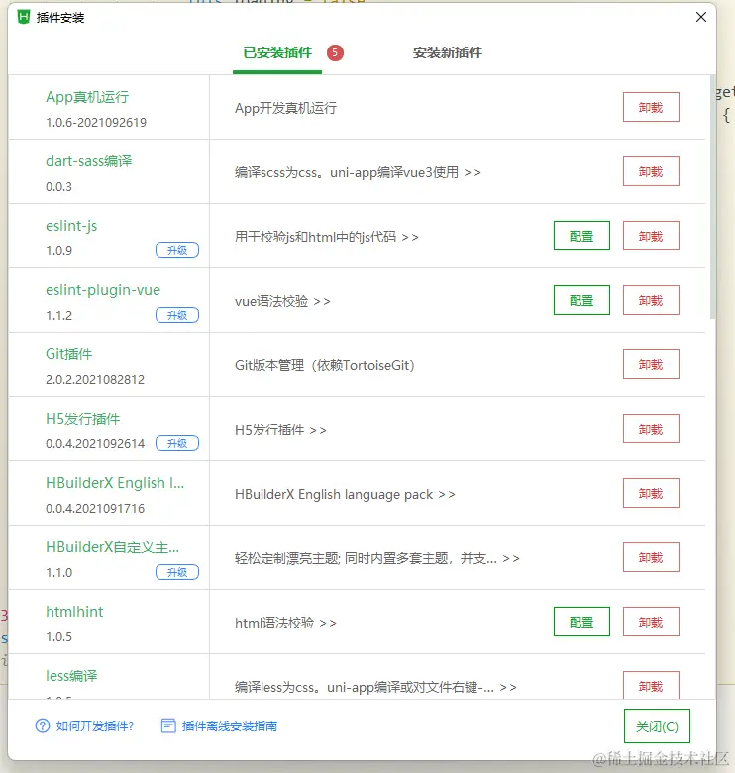This screenshot has width=735, height=773.
Task: Click the Git版本管理 description text
Action: [x=325, y=366]
